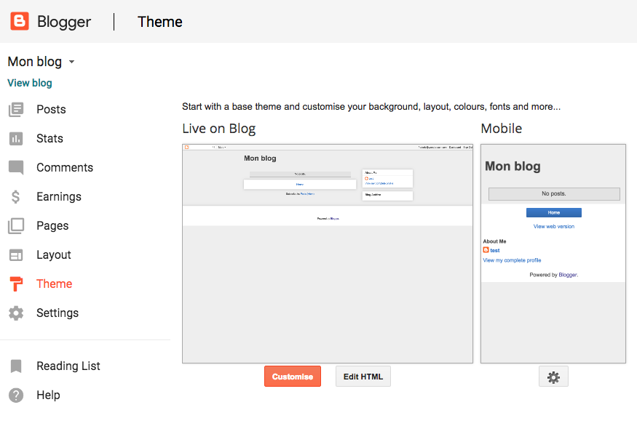Click the Pages icon in sidebar
637x426 pixels.
tap(16, 226)
